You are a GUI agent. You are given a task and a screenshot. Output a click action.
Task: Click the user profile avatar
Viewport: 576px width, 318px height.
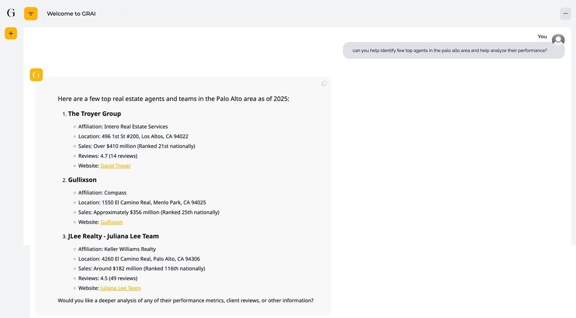coord(558,40)
